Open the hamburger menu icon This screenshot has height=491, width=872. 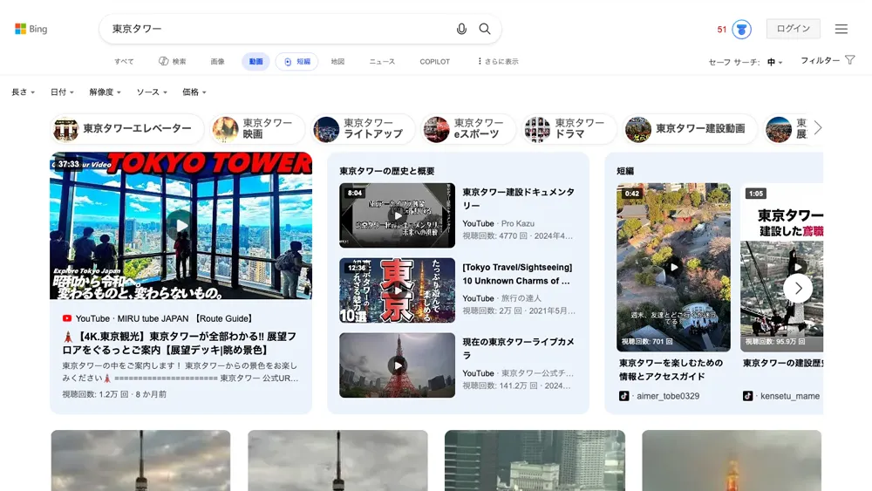click(x=841, y=29)
